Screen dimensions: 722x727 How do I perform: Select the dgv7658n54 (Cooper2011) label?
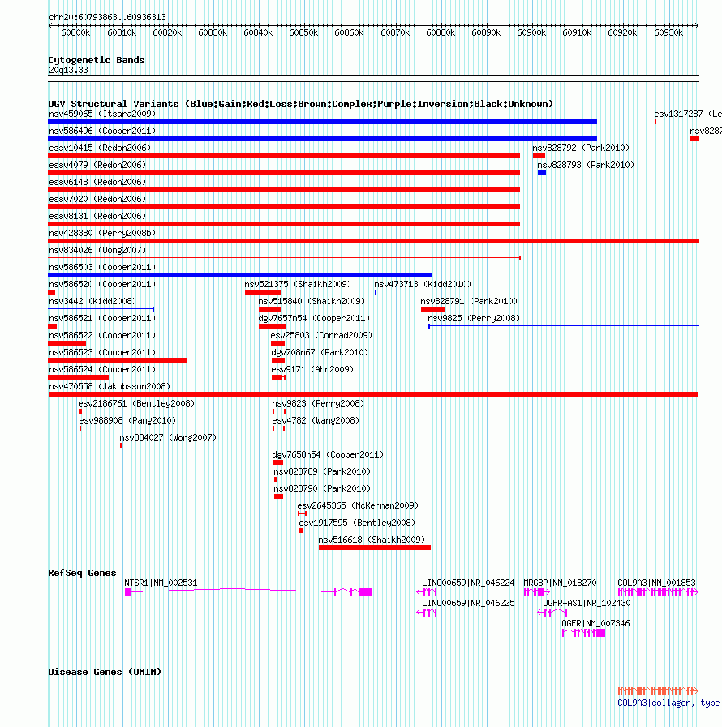click(x=328, y=455)
